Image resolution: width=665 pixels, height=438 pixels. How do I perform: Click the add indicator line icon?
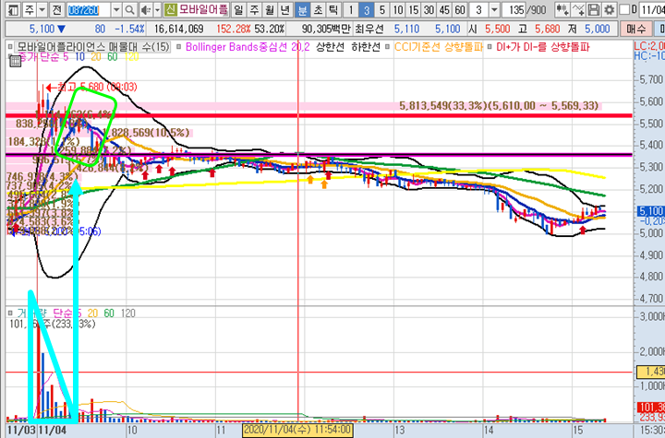578,9
